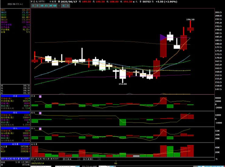Click the volume value 50753 in top bar
225x167 pixels.
[x=147, y=2]
